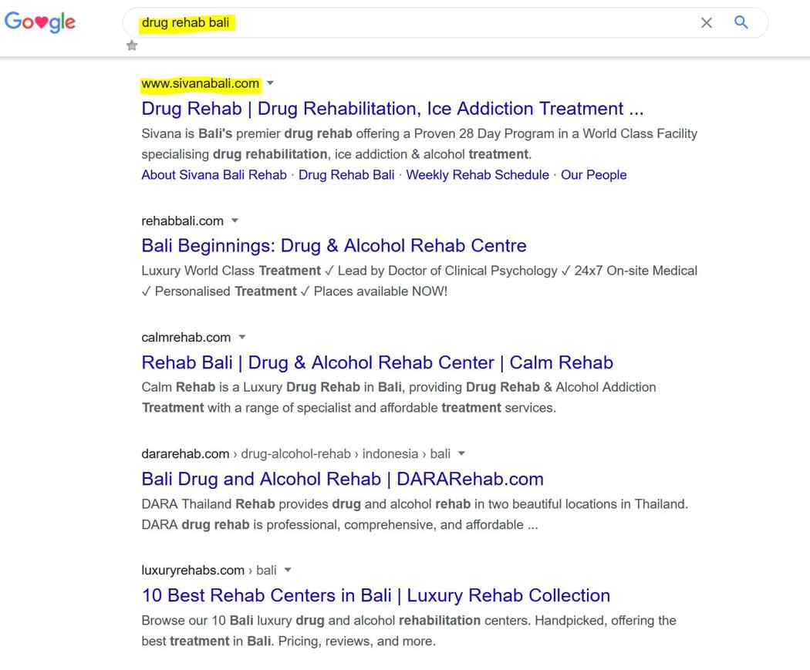
Task: Visit the Bali Beginnings rehab centre result
Action: (333, 245)
